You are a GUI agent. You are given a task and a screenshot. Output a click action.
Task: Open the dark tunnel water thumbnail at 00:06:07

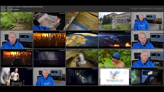click(82, 77)
